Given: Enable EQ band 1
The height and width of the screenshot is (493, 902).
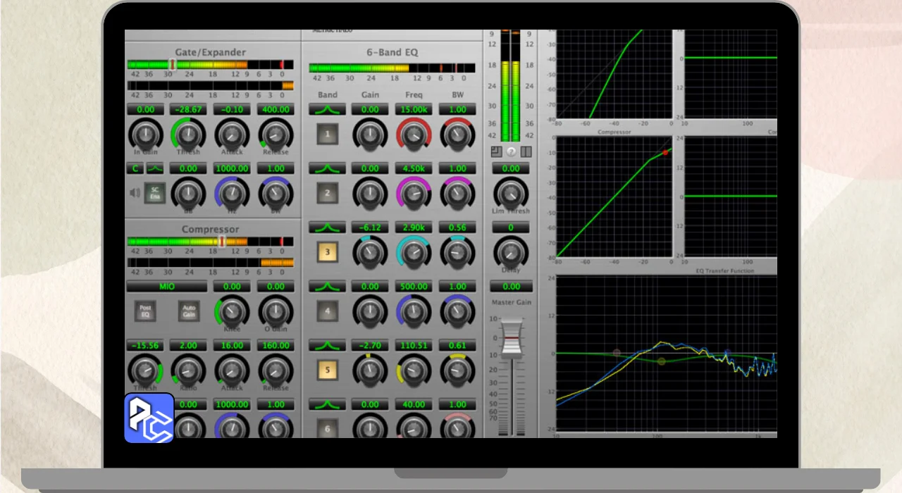Looking at the screenshot, I should pos(328,134).
